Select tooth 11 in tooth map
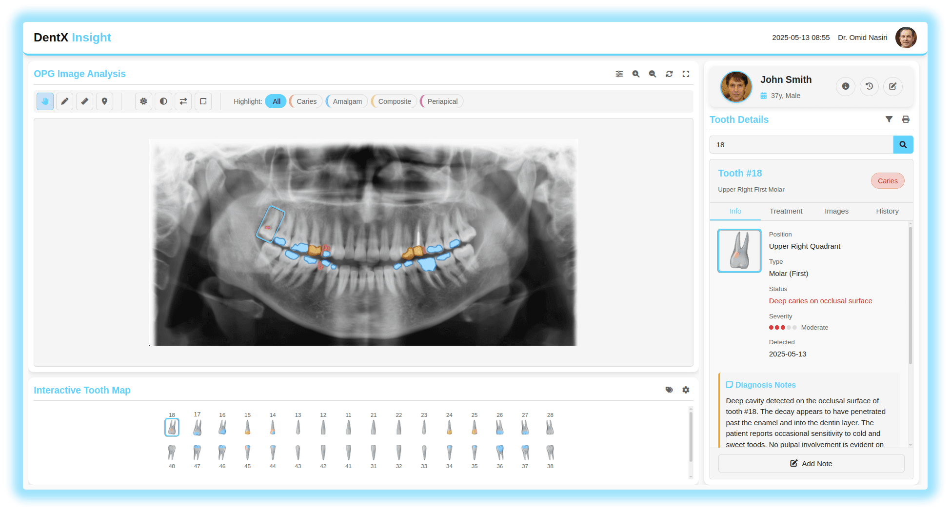This screenshot has width=951, height=512. 348,427
